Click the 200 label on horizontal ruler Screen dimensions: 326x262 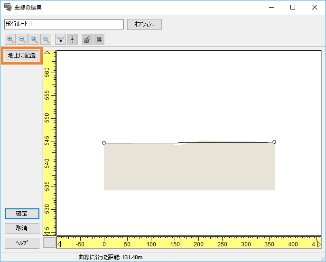click(198, 244)
